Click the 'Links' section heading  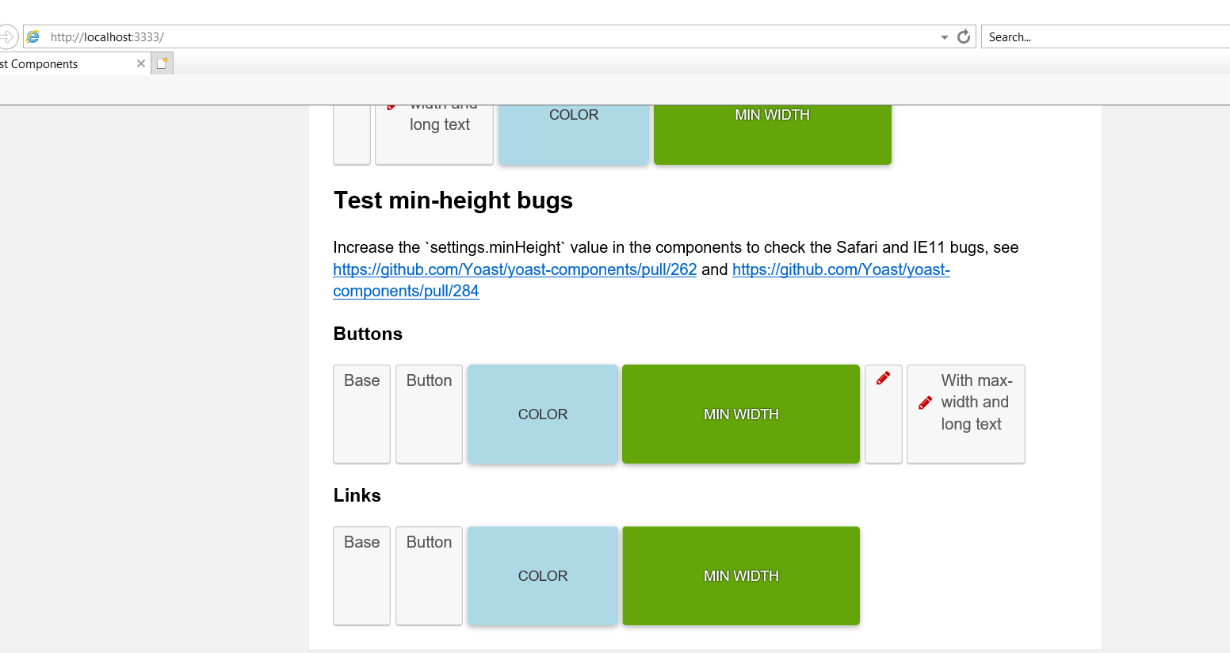(x=357, y=495)
